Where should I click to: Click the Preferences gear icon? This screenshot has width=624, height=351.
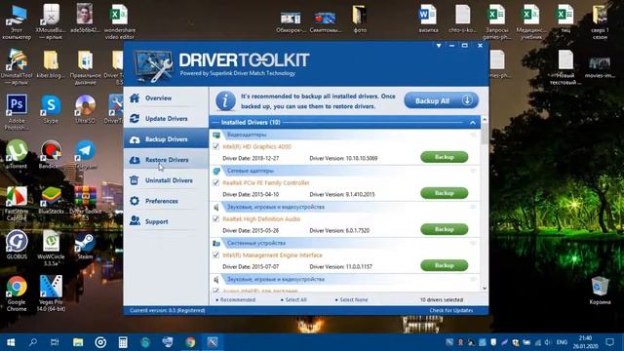[x=135, y=201]
